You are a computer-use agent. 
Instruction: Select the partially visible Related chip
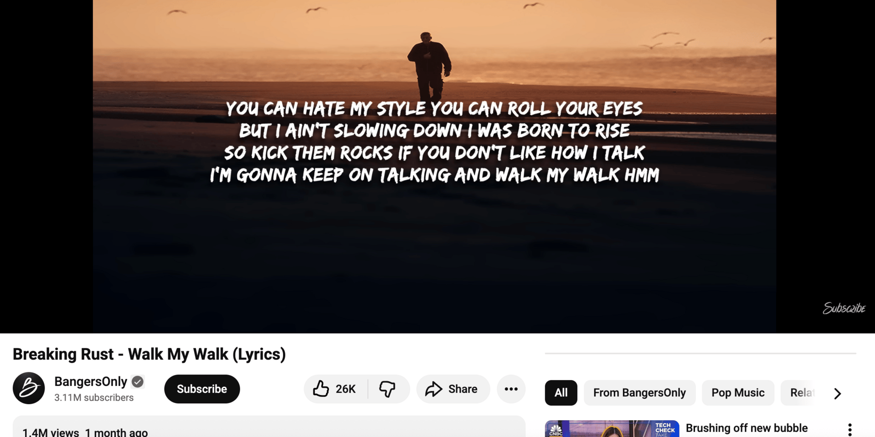801,393
